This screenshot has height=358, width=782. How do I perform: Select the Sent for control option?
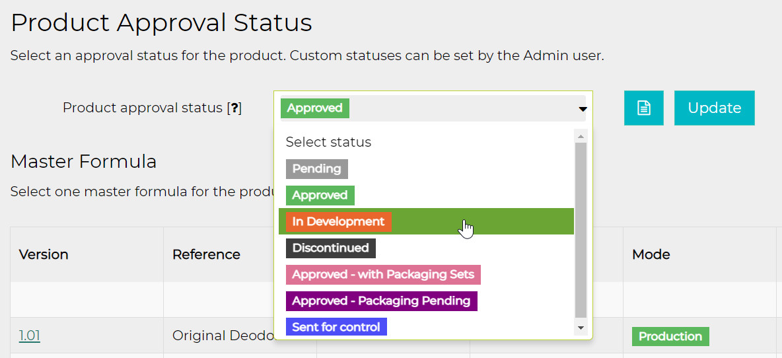click(x=336, y=327)
